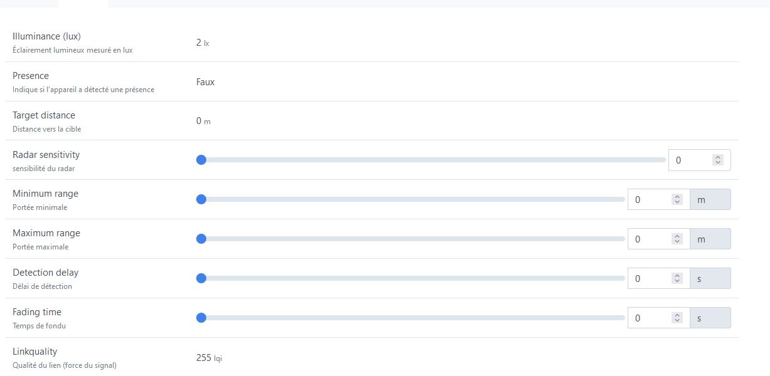Click the Maximum range slider handle
This screenshot has width=770, height=376.
201,239
